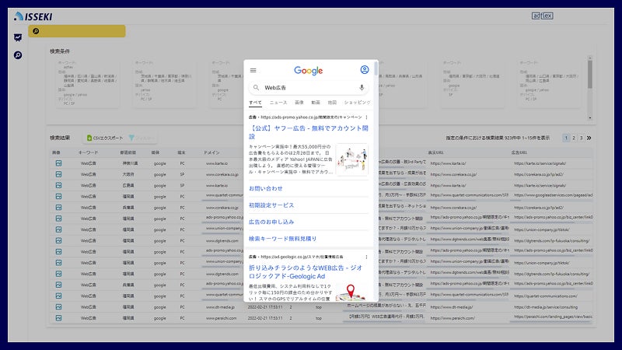This screenshot has width=622, height=350.
Task: Go to results page 1
Action: pyautogui.click(x=566, y=138)
